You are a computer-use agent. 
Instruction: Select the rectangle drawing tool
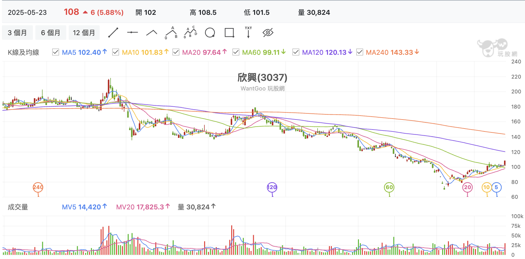pyautogui.click(x=229, y=33)
